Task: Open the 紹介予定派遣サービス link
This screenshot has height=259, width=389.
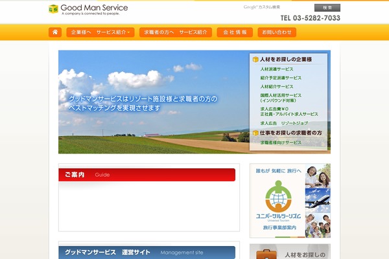Action: [x=281, y=78]
